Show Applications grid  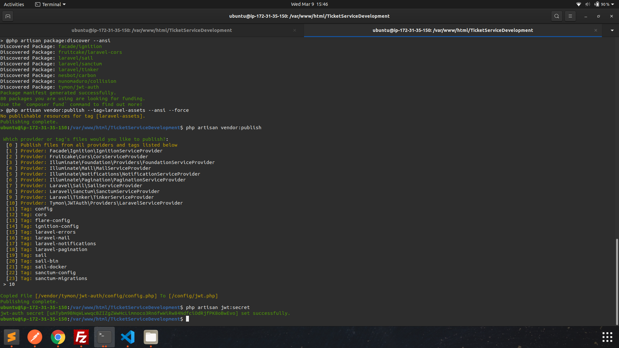pyautogui.click(x=607, y=337)
